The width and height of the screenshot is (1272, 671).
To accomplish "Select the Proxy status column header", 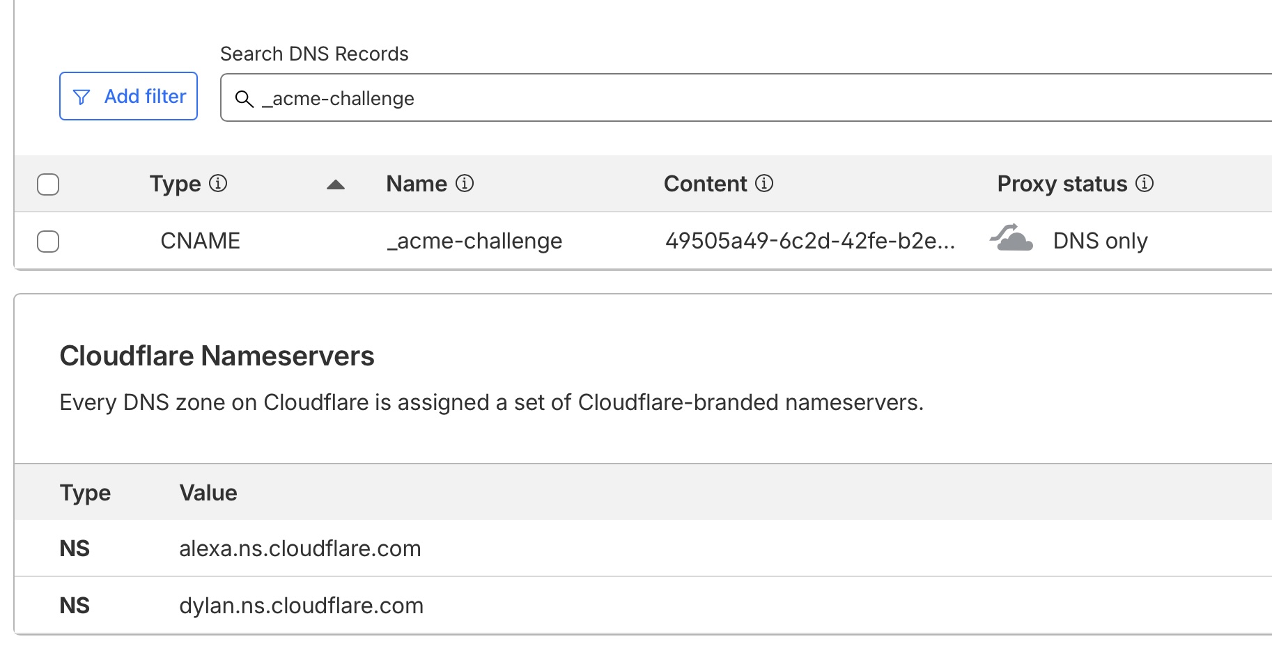I will tap(1062, 184).
